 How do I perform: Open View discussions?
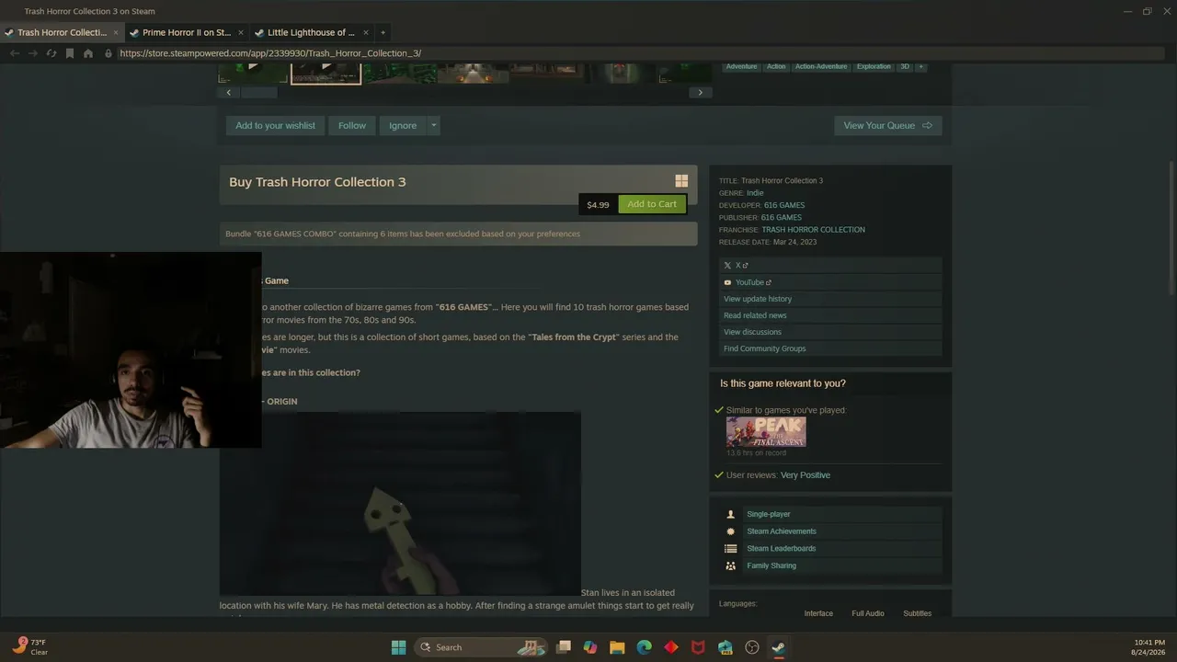click(x=830, y=332)
